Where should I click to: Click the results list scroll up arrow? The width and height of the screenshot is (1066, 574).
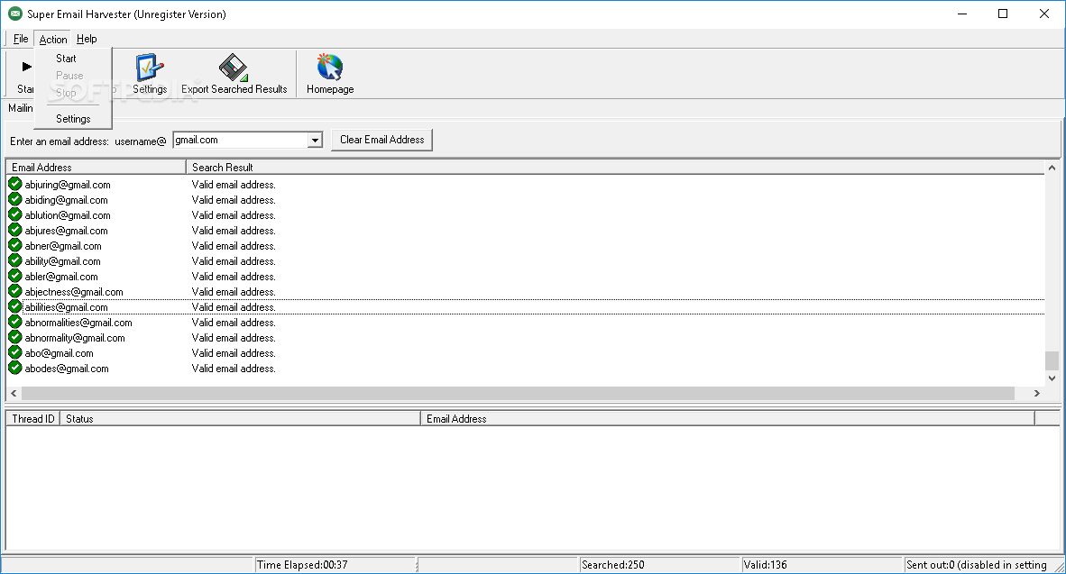click(1052, 168)
